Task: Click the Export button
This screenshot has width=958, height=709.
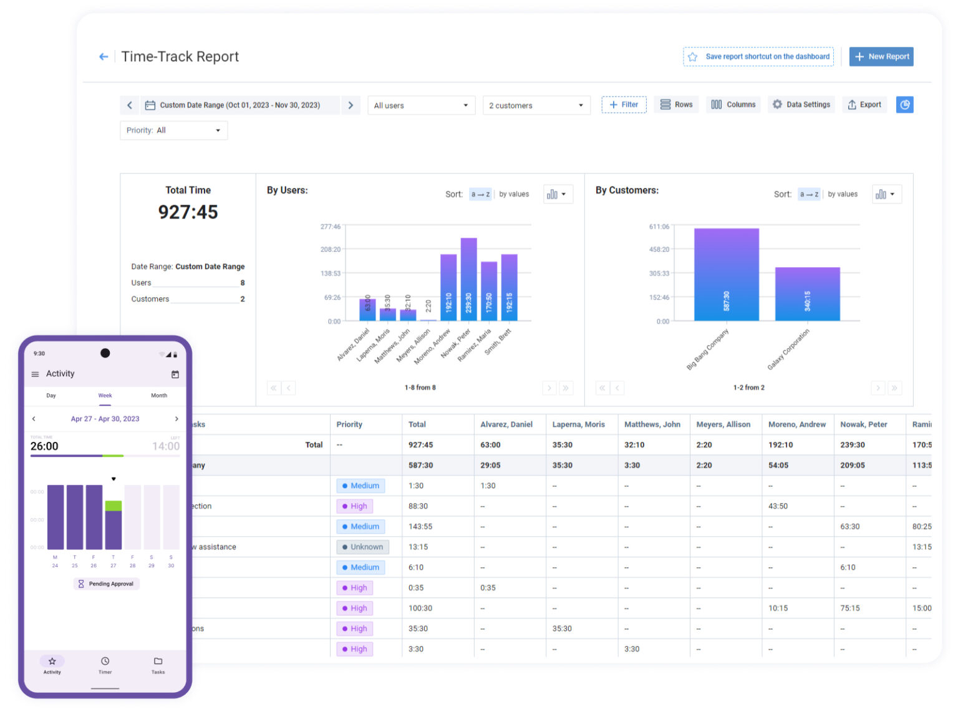Action: point(864,105)
